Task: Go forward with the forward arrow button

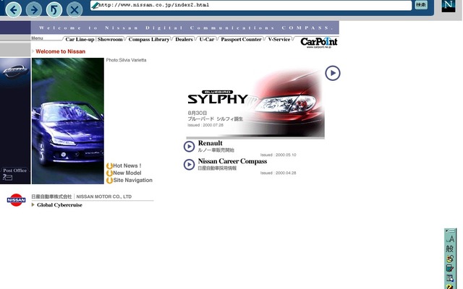Action: (x=34, y=9)
